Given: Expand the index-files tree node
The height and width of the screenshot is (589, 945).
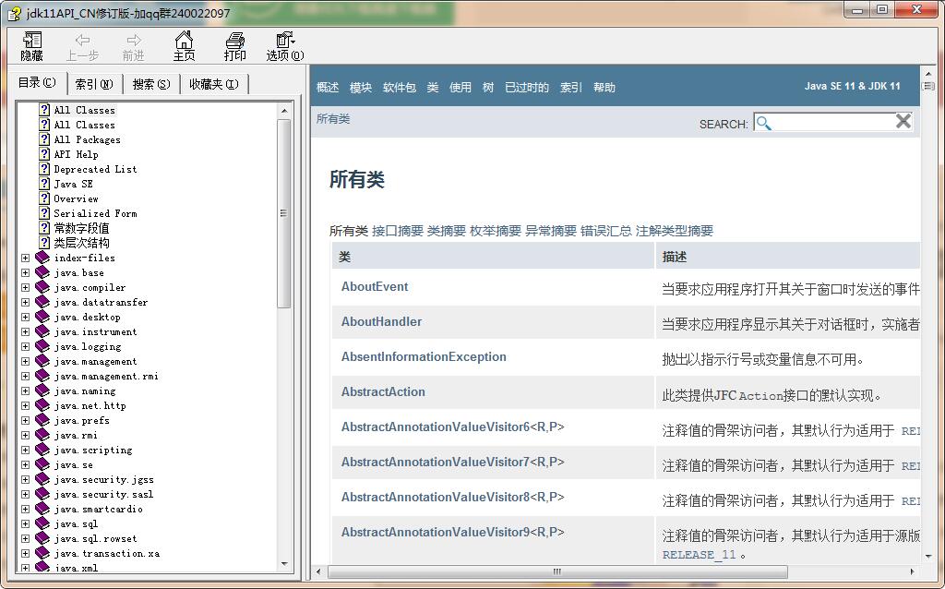Looking at the screenshot, I should [25, 258].
